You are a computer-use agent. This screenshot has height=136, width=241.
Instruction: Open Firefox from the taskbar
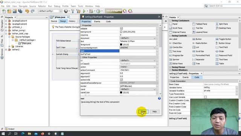pyautogui.click(x=43, y=134)
